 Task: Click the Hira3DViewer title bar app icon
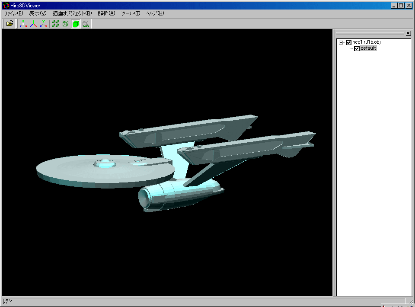(6, 5)
